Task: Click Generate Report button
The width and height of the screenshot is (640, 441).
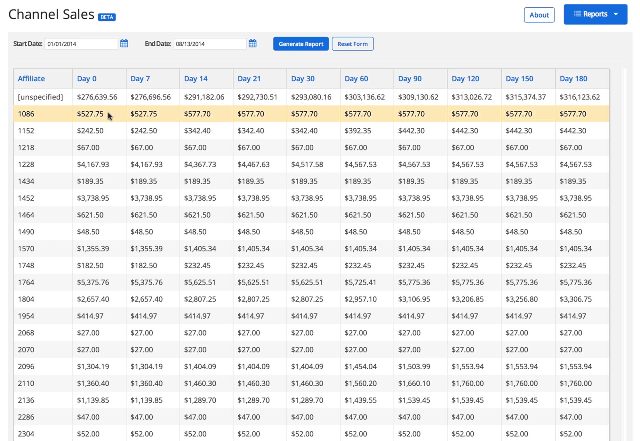Action: [x=301, y=44]
